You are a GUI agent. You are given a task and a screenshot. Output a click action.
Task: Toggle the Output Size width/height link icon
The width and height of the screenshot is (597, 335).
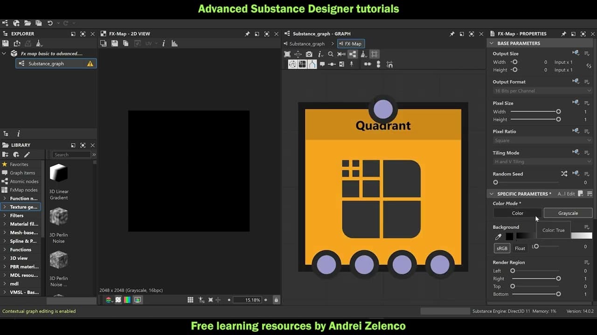(x=589, y=66)
